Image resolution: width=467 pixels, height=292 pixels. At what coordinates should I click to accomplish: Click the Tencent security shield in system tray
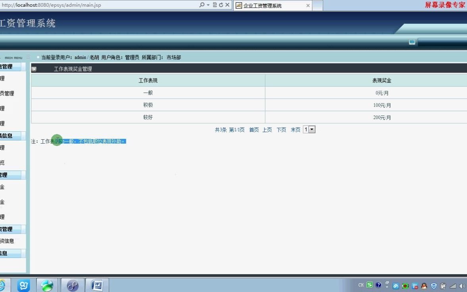(433, 285)
